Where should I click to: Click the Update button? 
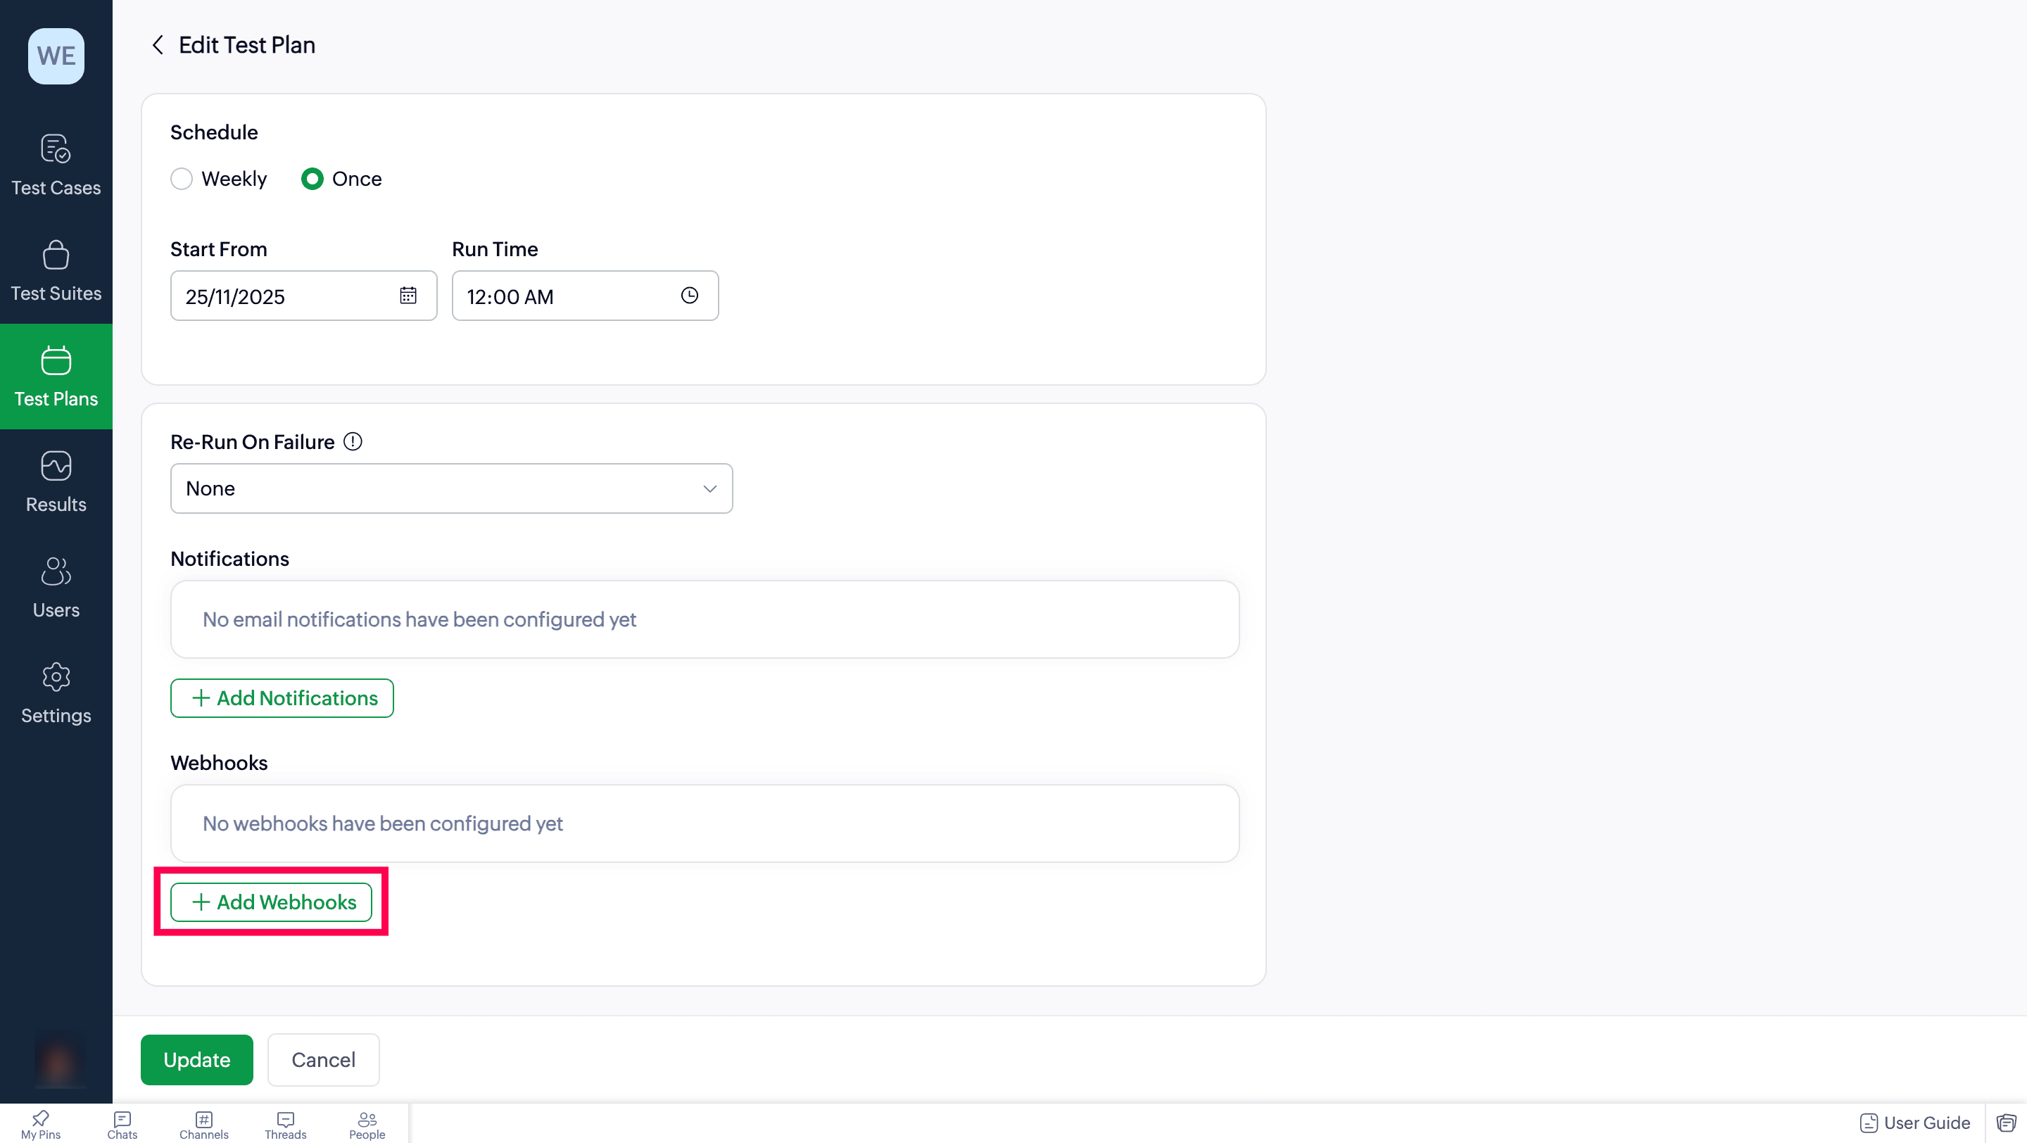tap(197, 1060)
